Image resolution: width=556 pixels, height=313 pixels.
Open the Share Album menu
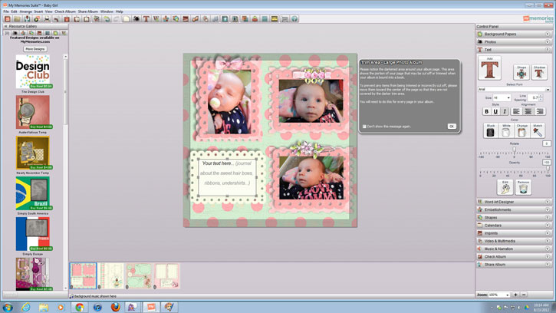click(x=87, y=12)
